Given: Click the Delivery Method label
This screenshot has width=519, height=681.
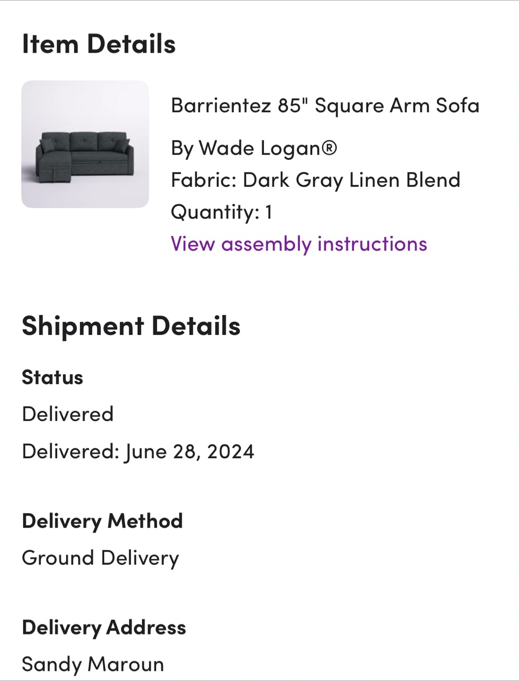Looking at the screenshot, I should tap(102, 522).
